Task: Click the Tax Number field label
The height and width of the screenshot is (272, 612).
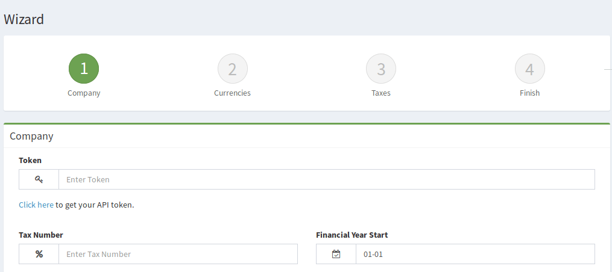Action: pyautogui.click(x=41, y=235)
